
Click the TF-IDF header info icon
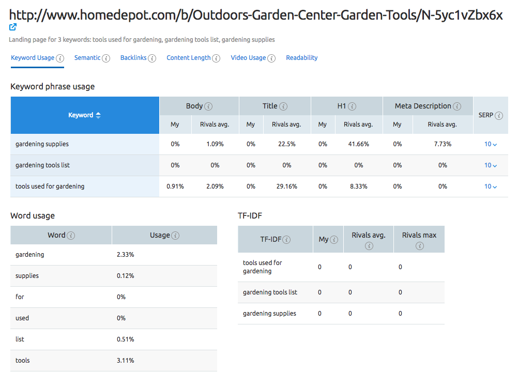click(288, 239)
